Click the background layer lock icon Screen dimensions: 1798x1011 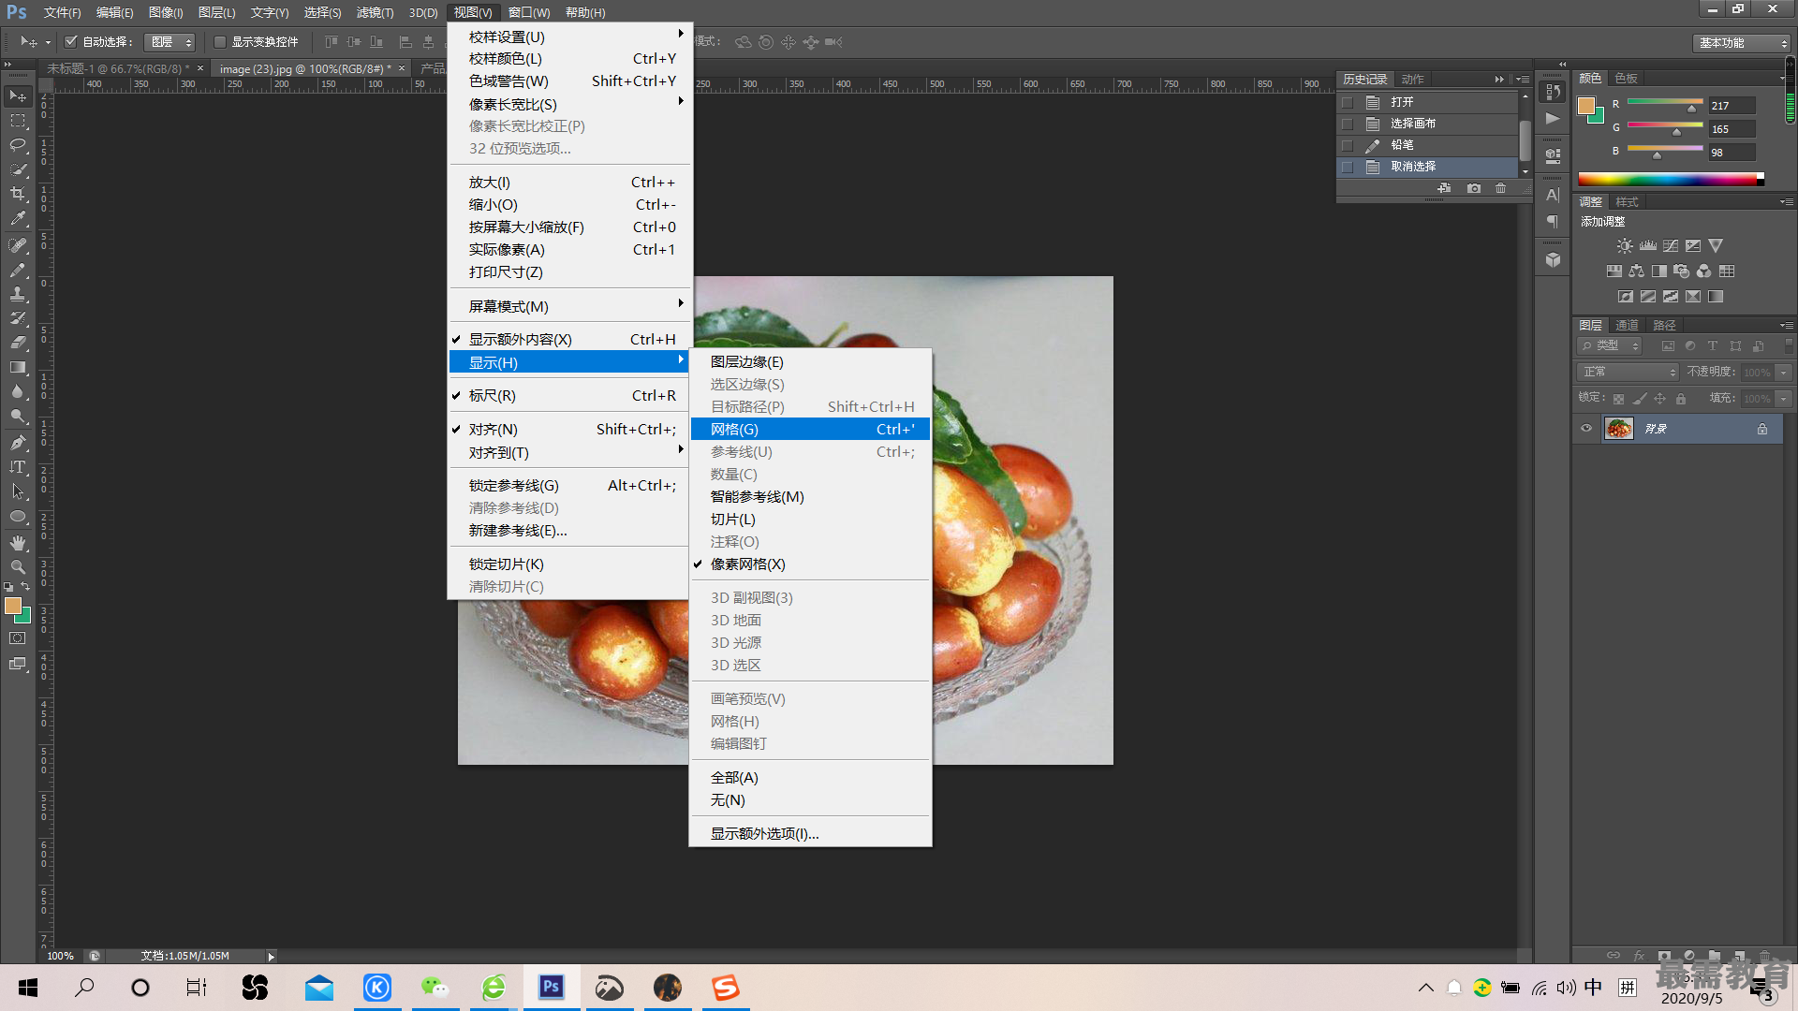(1762, 429)
